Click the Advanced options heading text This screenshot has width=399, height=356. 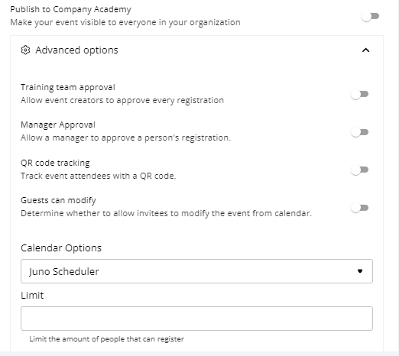(x=76, y=50)
